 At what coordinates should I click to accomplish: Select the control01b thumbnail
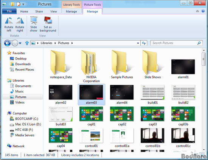click(x=152, y=135)
